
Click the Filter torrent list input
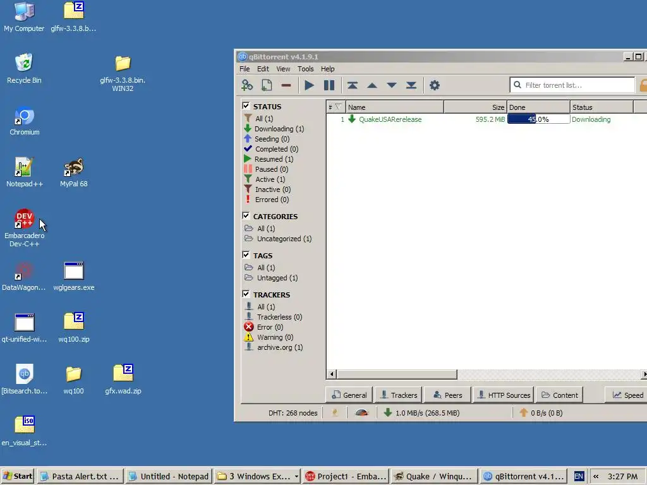(x=572, y=85)
